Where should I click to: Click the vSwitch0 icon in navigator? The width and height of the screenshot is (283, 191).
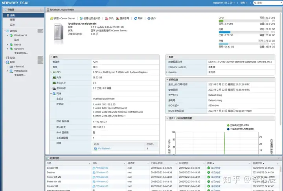pos(11,67)
